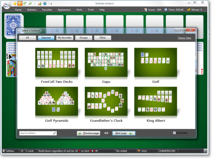This screenshot has width=213, height=159.
Task: Open the SolSuite application orb menu
Action: (x=6, y=5)
